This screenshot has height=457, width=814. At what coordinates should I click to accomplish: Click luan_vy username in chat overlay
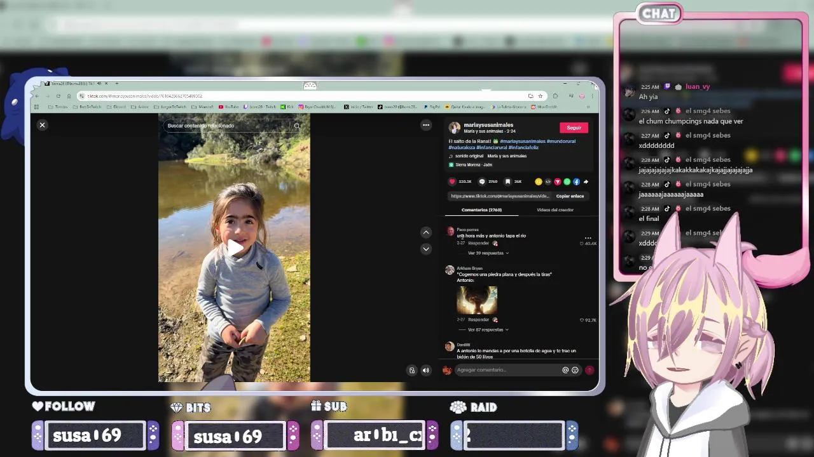point(698,87)
